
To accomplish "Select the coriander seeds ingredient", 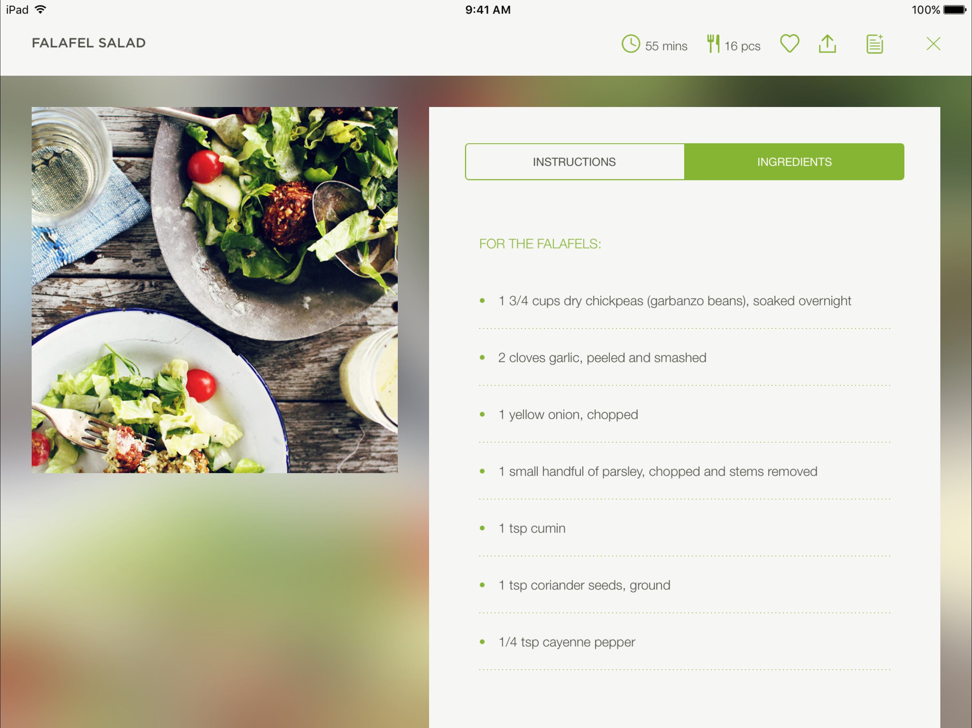I will click(685, 585).
